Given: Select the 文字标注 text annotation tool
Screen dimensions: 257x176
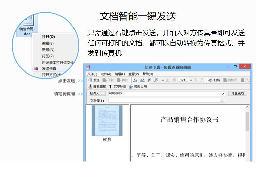Looking at the screenshot, I should pos(118,86).
